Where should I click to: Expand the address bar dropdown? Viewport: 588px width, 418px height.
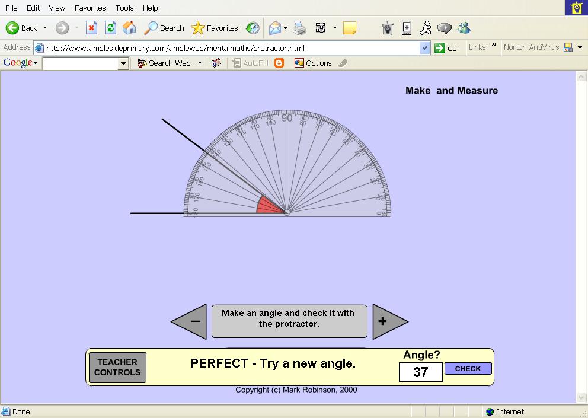(x=424, y=48)
